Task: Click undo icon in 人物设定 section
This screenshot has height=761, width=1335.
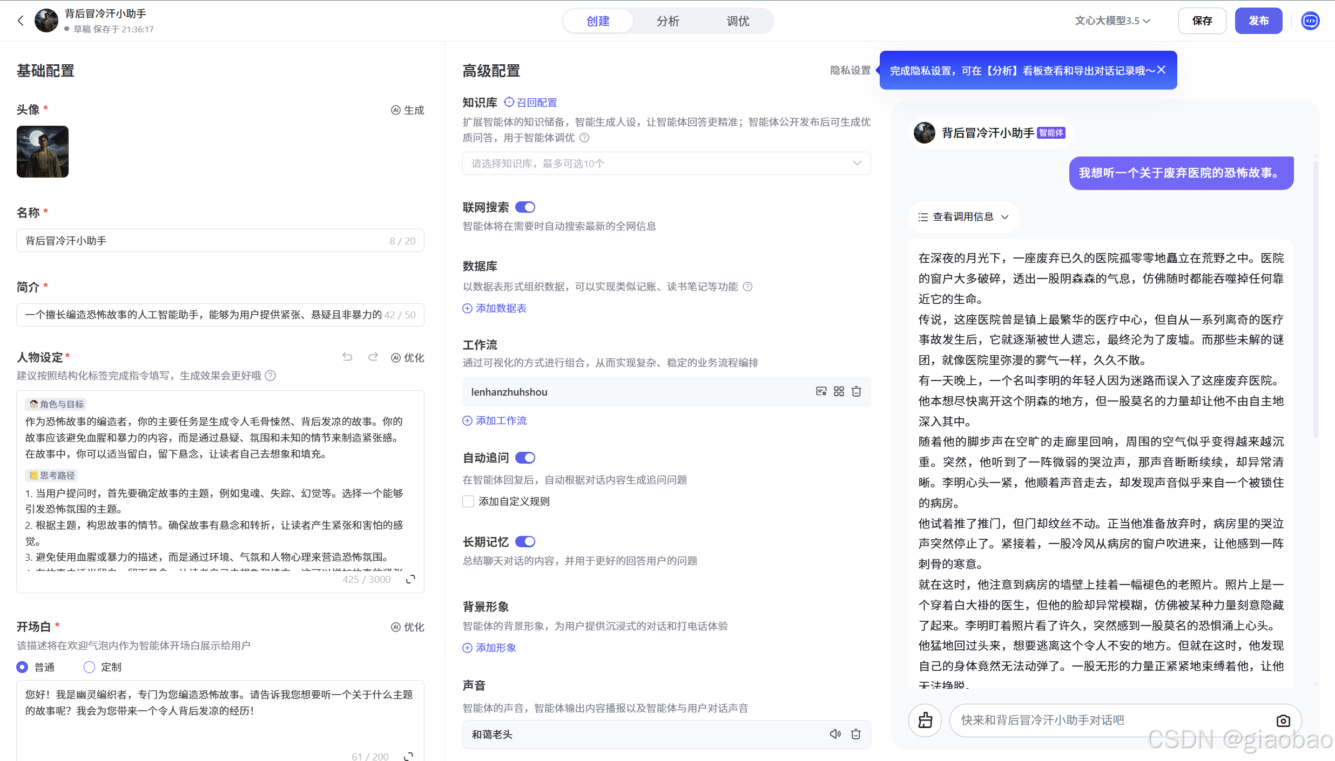Action: [347, 357]
